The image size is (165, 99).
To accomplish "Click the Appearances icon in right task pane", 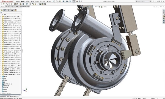I will 164,18.
